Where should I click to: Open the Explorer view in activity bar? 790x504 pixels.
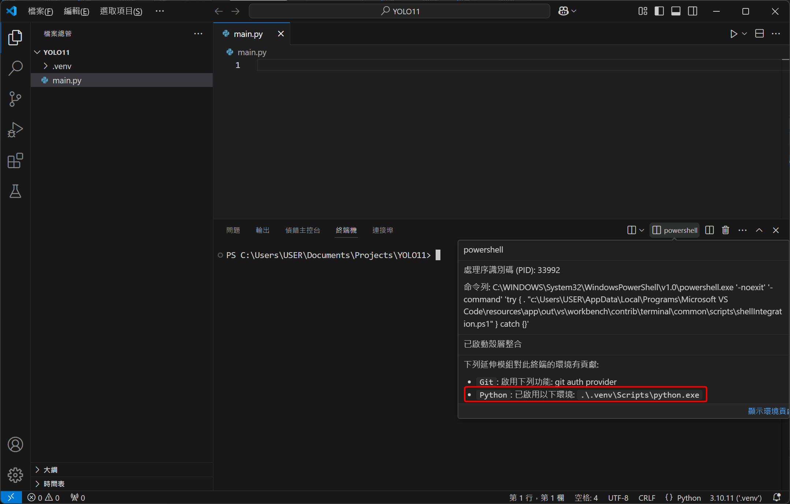pyautogui.click(x=15, y=37)
